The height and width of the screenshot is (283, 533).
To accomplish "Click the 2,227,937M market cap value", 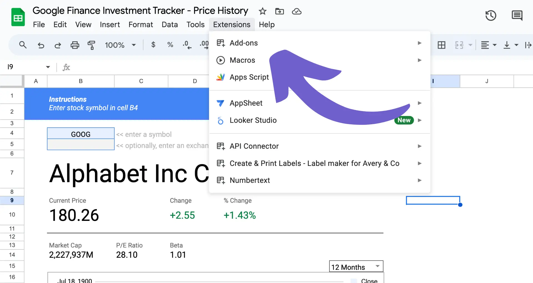I will point(71,255).
